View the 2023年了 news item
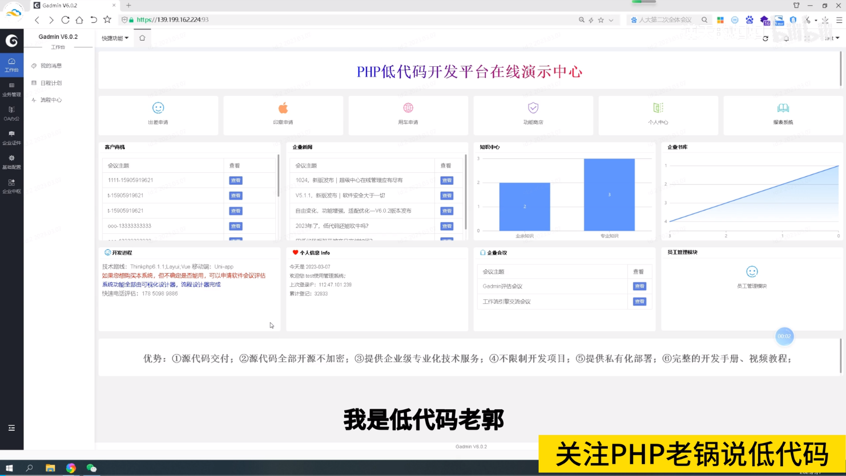Image resolution: width=846 pixels, height=476 pixels. [447, 226]
